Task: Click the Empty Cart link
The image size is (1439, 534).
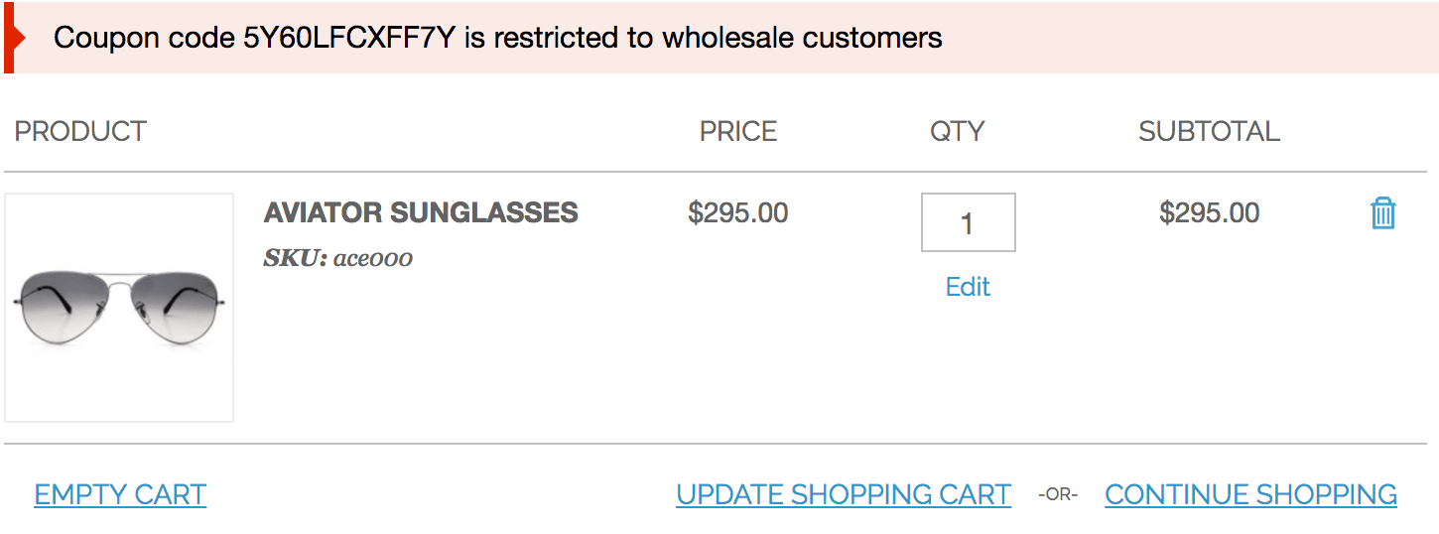Action: [x=120, y=494]
